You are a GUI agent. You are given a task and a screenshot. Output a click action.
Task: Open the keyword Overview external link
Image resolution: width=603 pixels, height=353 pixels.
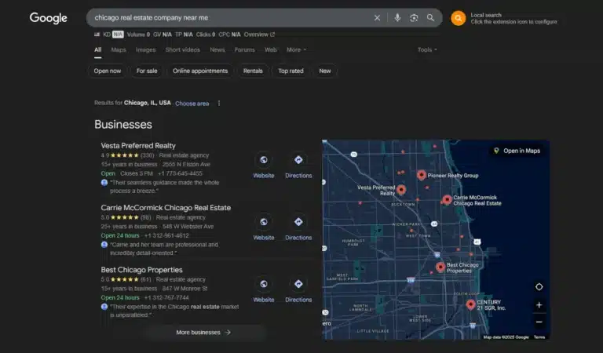[259, 35]
